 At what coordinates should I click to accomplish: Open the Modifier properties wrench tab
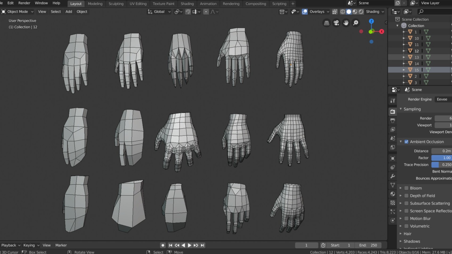[392, 177]
